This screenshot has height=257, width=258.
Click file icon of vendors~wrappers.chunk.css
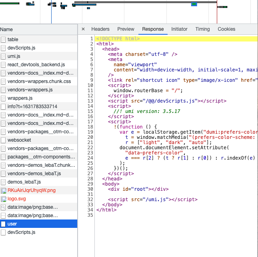(3, 81)
